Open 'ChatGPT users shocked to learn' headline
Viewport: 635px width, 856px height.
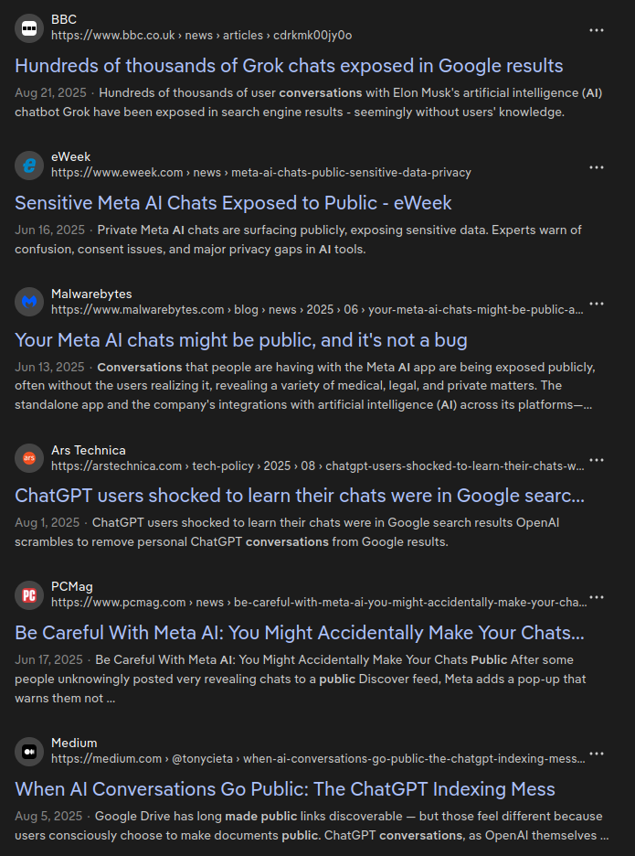300,496
